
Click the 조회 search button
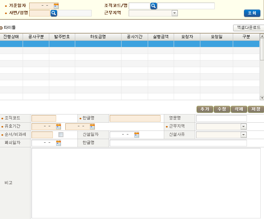pyautogui.click(x=252, y=13)
